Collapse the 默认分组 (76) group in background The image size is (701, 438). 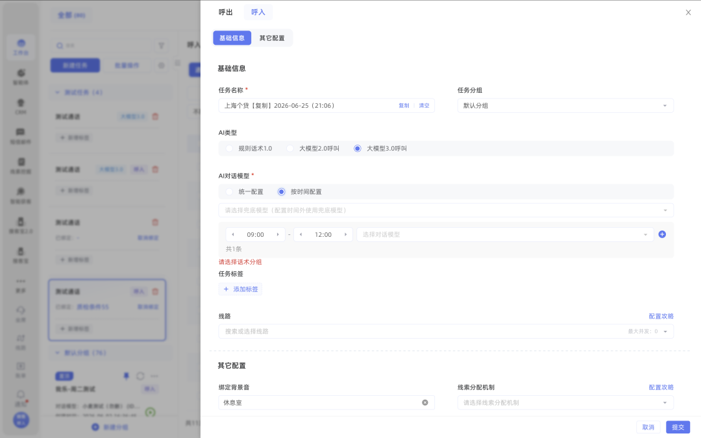(58, 352)
